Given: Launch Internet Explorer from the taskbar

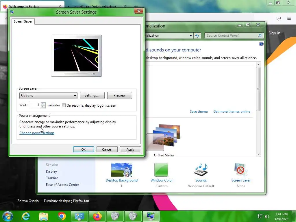Looking at the screenshot, I should pyautogui.click(x=25, y=216).
